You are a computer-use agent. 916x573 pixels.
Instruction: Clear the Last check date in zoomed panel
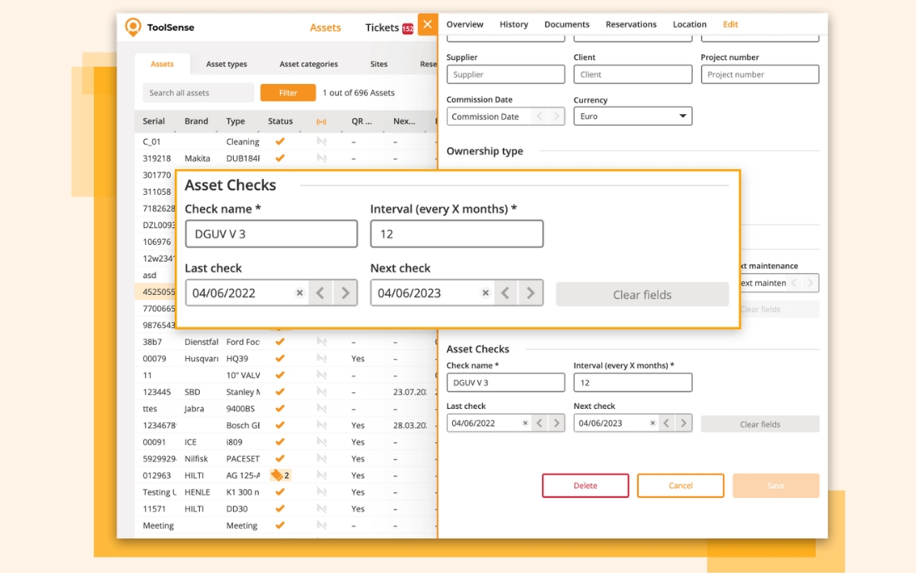(x=300, y=293)
